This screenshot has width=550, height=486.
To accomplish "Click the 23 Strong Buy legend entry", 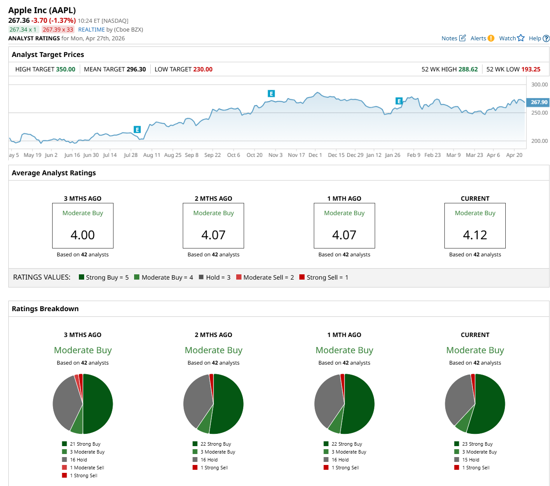I will point(477,444).
